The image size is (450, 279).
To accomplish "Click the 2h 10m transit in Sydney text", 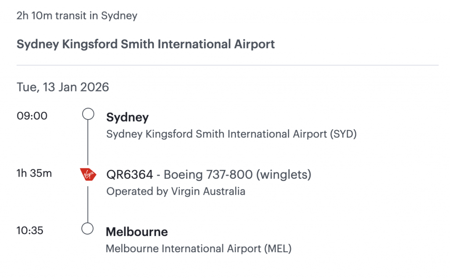I will tap(77, 16).
